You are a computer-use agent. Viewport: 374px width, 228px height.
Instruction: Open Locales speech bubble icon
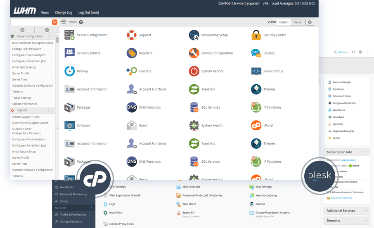[256, 53]
